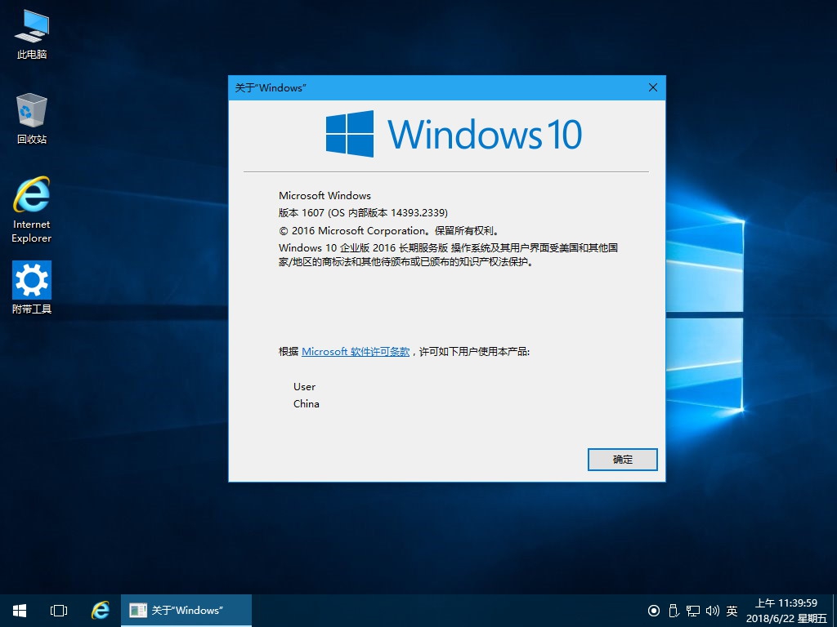Open the volume speaker tray icon

[713, 611]
